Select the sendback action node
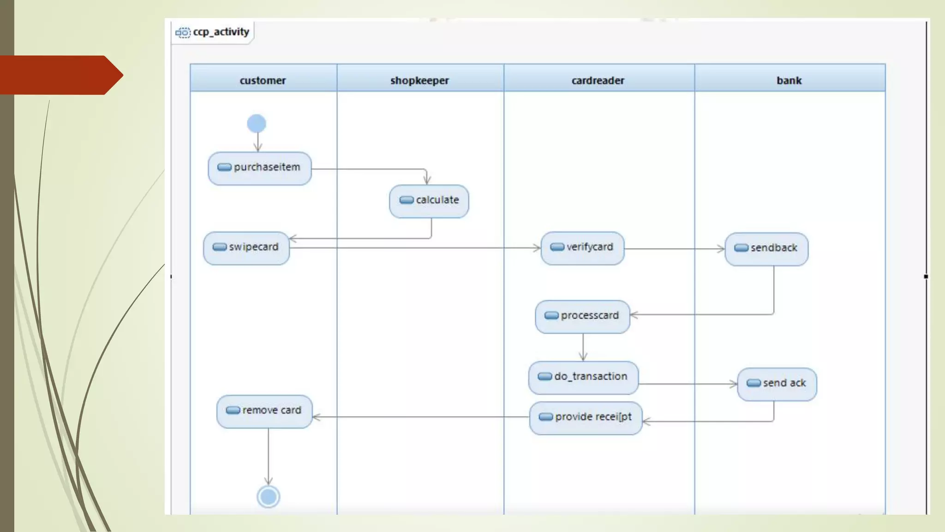Image resolution: width=945 pixels, height=532 pixels. pyautogui.click(x=766, y=249)
